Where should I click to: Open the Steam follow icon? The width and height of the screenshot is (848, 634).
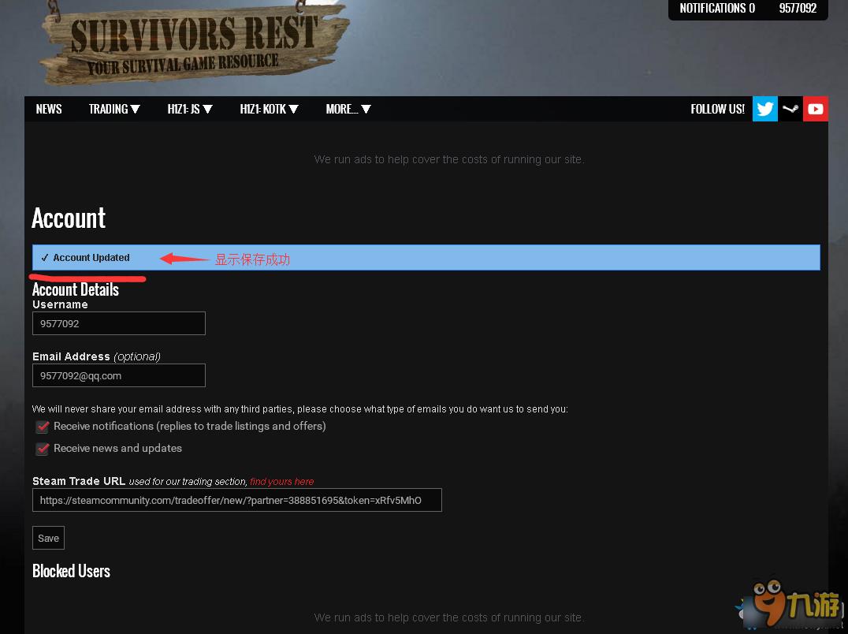coord(790,109)
